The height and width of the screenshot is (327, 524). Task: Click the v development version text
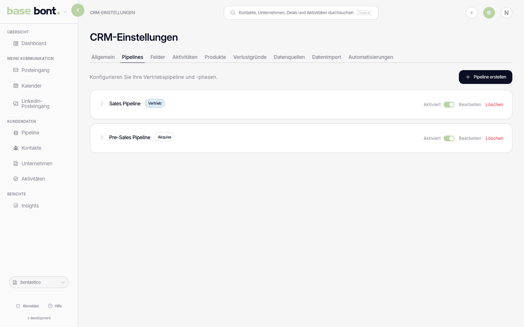[x=39, y=318]
